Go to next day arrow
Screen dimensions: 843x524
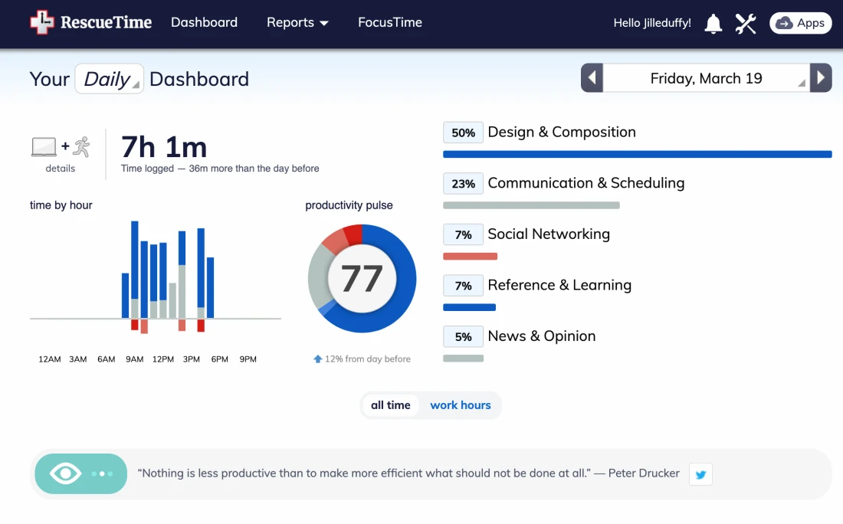[821, 78]
